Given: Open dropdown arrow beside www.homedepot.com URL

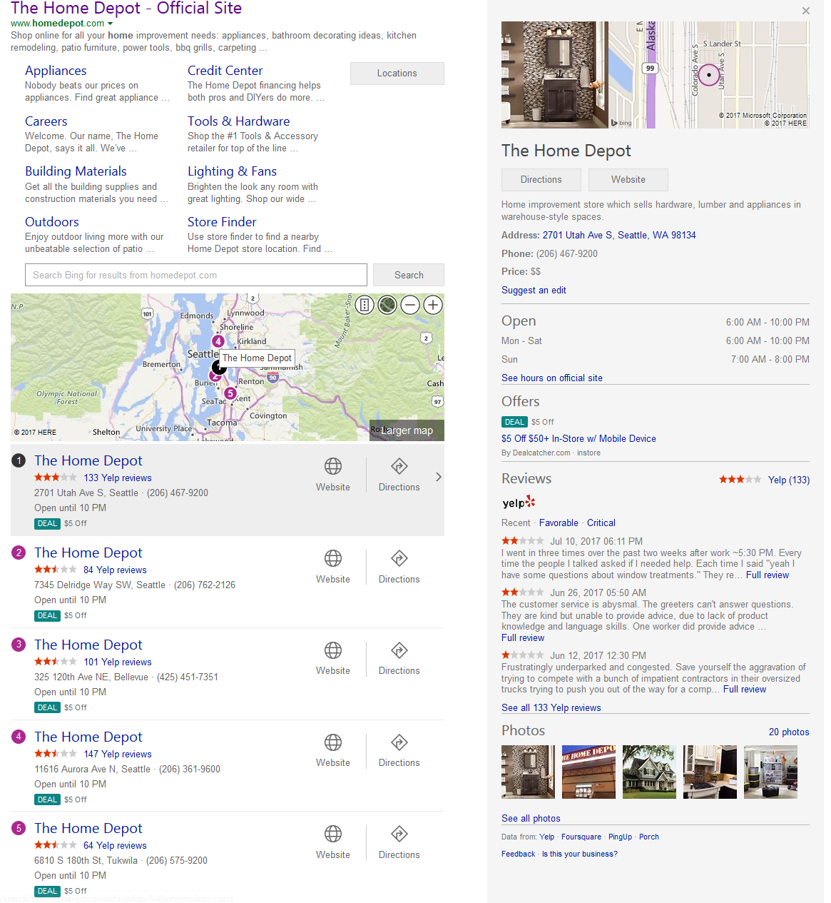Looking at the screenshot, I should click(111, 24).
